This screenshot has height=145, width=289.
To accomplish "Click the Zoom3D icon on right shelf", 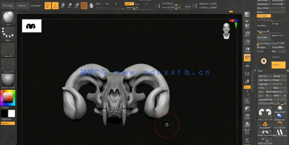I will (x=247, y=117).
